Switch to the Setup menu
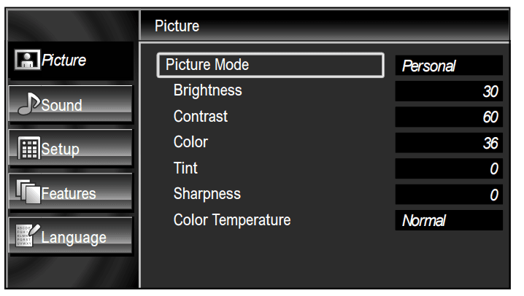 [x=70, y=149]
